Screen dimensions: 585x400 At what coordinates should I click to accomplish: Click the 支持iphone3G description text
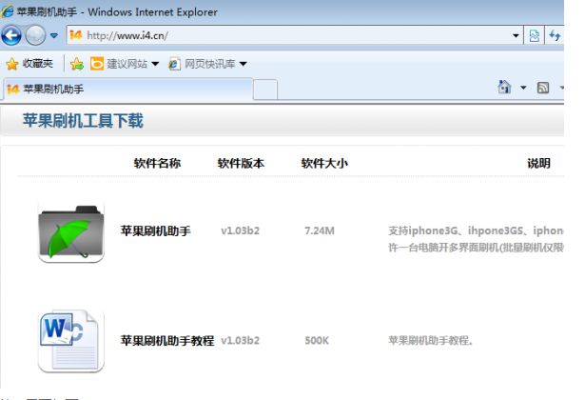[476, 239]
